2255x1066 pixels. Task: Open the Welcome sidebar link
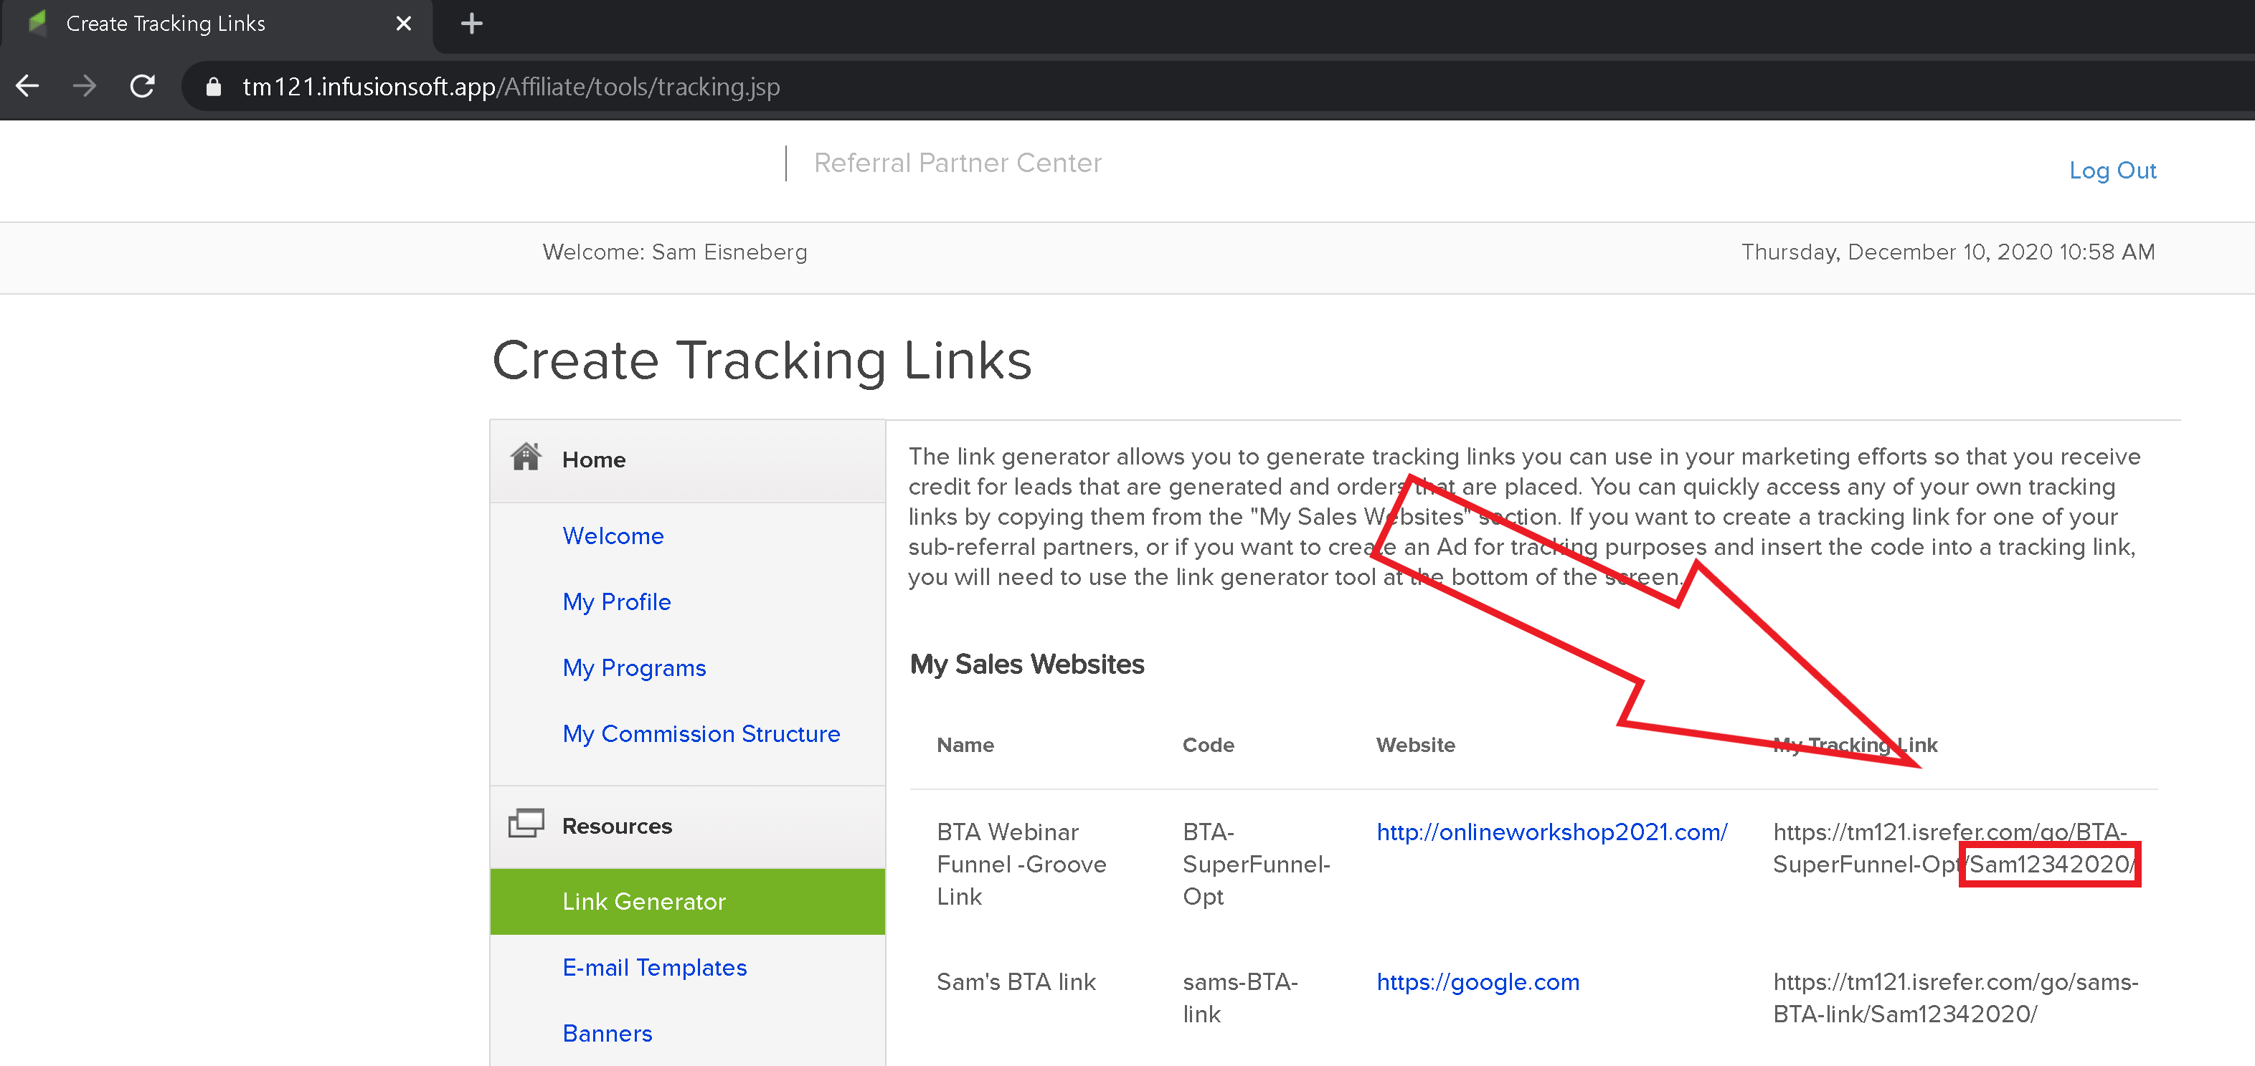613,536
